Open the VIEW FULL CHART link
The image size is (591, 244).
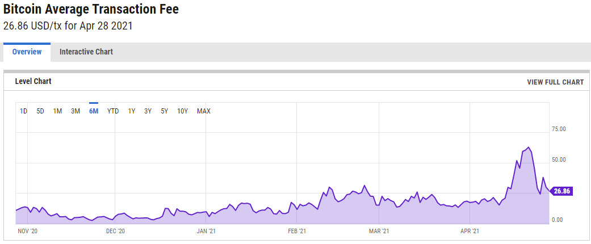[555, 82]
